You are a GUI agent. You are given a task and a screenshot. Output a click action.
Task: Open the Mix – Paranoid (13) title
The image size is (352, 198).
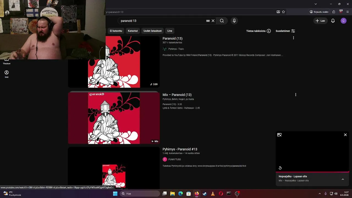pyautogui.click(x=177, y=95)
